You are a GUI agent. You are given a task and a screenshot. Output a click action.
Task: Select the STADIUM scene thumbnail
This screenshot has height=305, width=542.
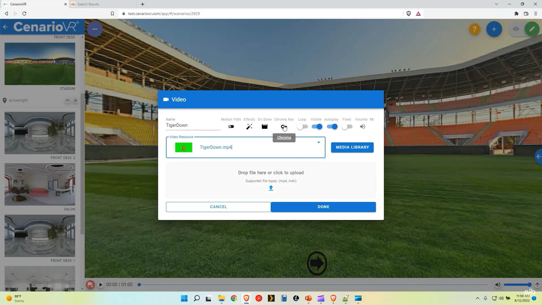[x=40, y=64]
